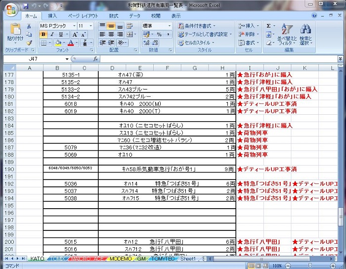Viewport: 346px width, 269px height.
Task: Open テーブルとして書式設定 menu
Action: coord(205,35)
